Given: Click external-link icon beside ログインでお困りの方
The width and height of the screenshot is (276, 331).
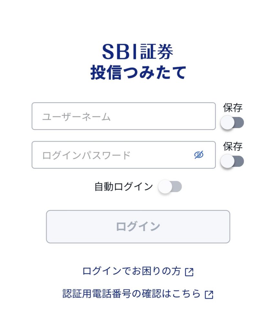Looking at the screenshot, I should [189, 272].
